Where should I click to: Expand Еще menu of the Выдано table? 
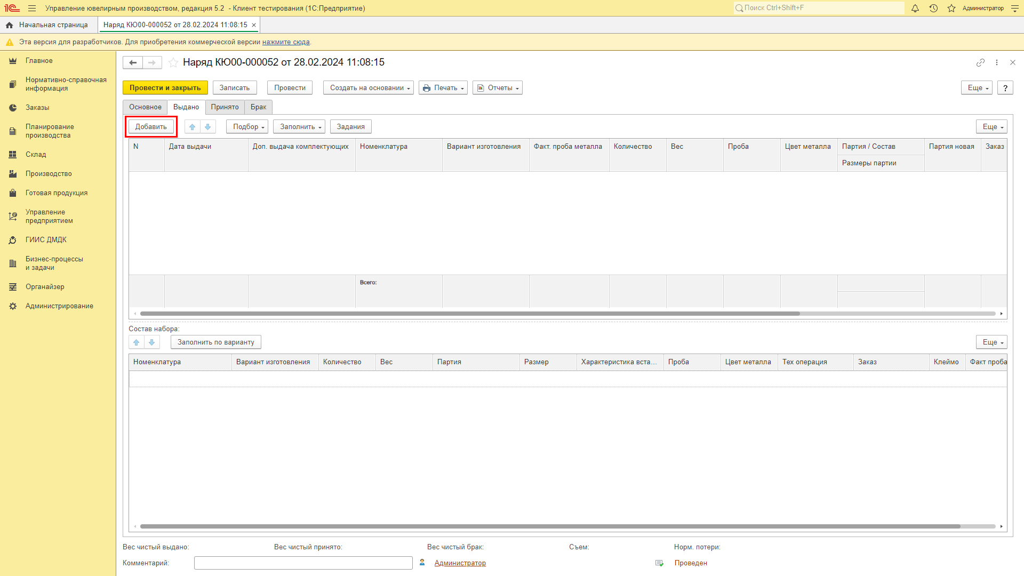point(992,126)
